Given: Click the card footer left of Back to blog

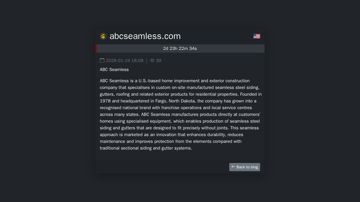Looking at the screenshot, I should (160, 167).
